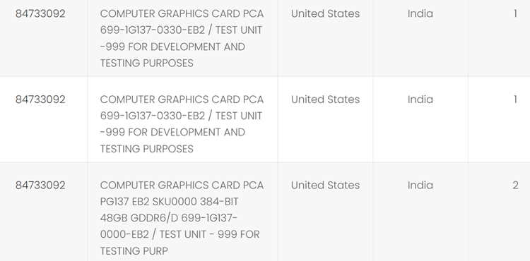Click '-999 FOR DEVELOPMENT AND' in second row
Viewport: 530px width, 261px height.
point(172,132)
